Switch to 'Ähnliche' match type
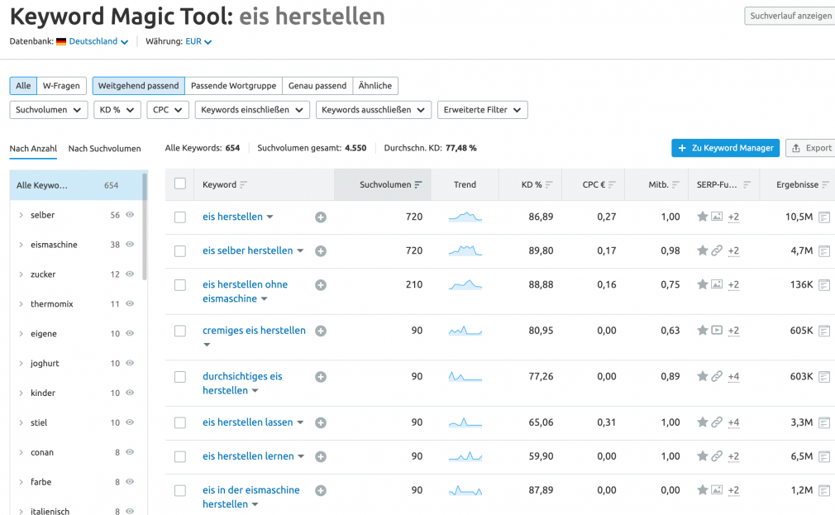 (375, 86)
